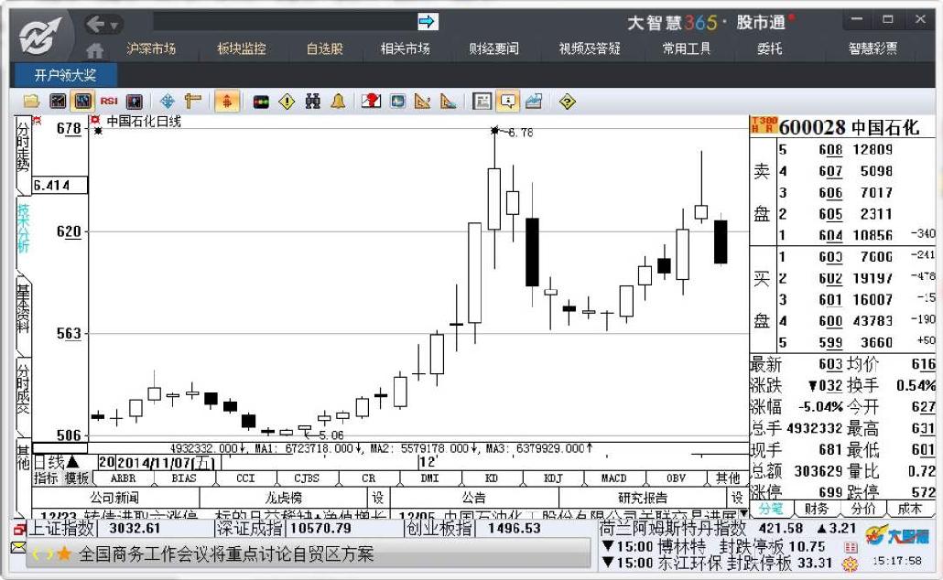Click 设 button next to 龙虎榜
This screenshot has width=943, height=580.
click(x=378, y=499)
